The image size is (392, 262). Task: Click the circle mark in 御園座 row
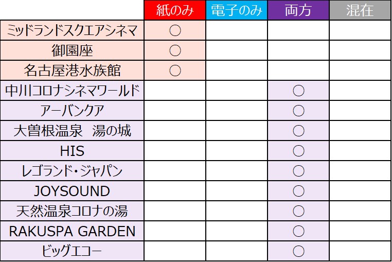tap(175, 50)
